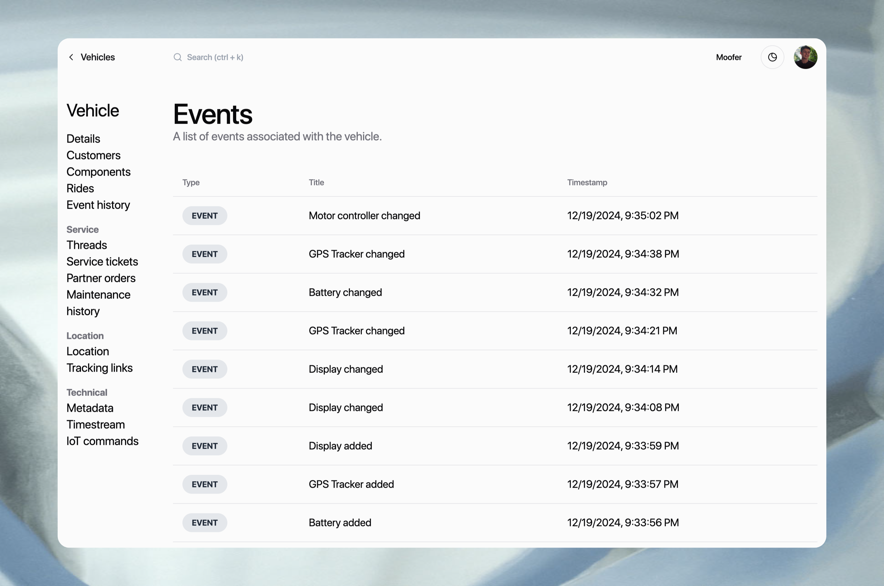Click EVENT badge in GPS Tracker added row
This screenshot has height=586, width=884.
coord(205,484)
